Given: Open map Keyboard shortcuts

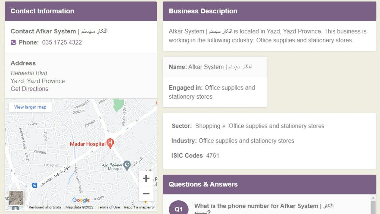Looking at the screenshot, I should tap(45, 207).
